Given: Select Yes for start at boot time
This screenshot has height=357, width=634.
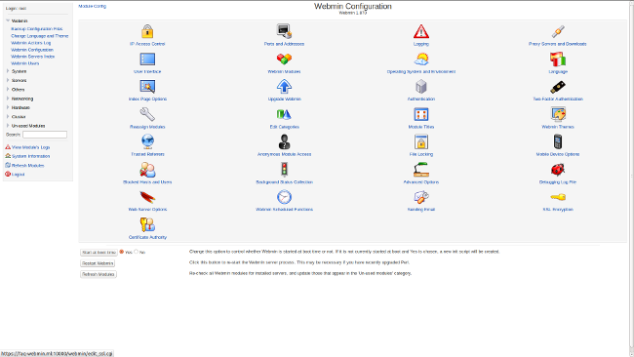Looking at the screenshot, I should (x=122, y=252).
